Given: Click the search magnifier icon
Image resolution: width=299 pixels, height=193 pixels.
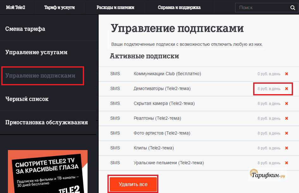Looking at the screenshot, I should [292, 8].
